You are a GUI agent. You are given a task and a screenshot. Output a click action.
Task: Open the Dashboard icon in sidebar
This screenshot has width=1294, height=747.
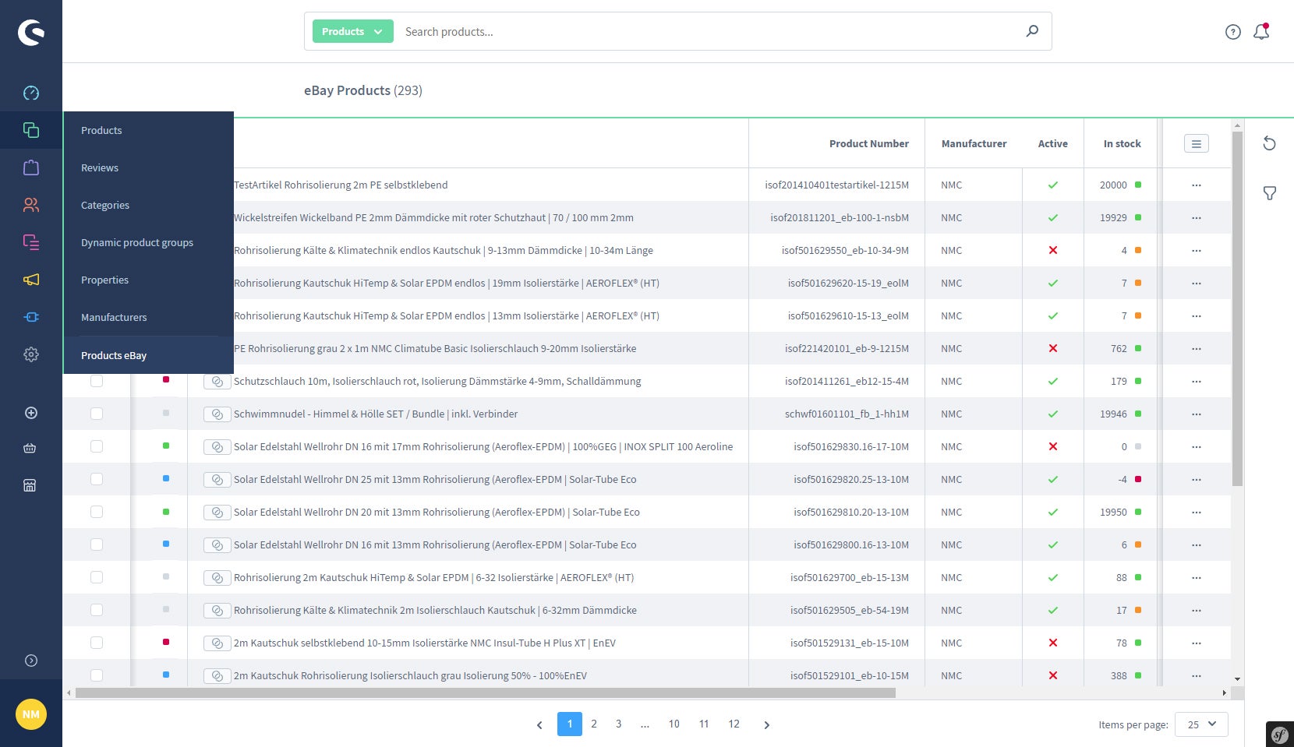coord(31,93)
